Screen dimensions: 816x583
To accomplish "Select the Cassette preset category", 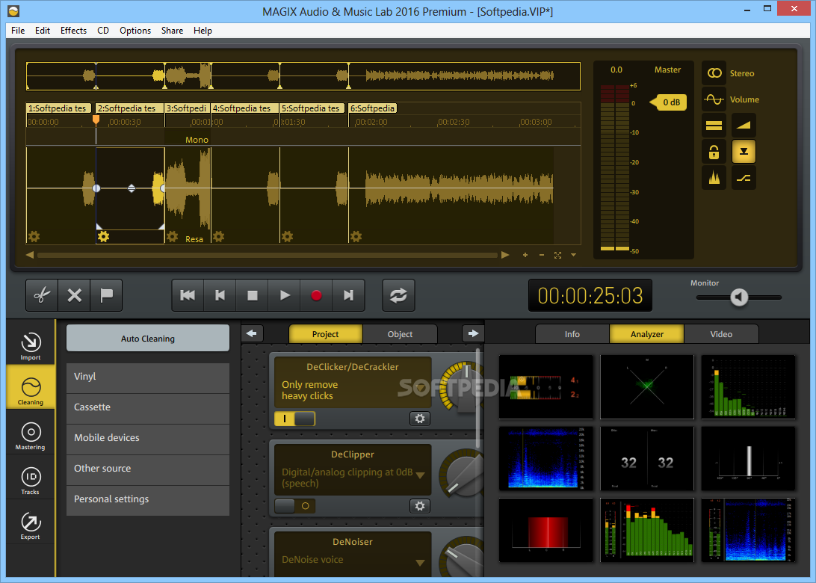I will [148, 407].
